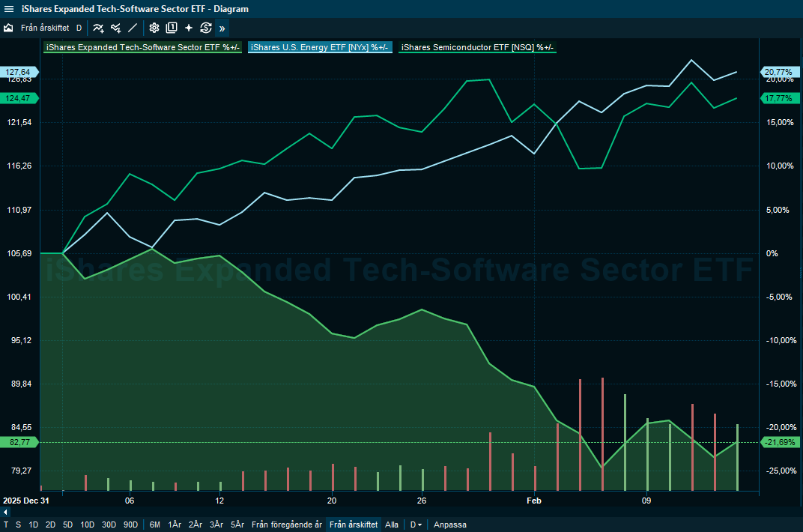Toggle the iShares Semiconductor ETF legend
The width and height of the screenshot is (803, 532).
(x=477, y=48)
